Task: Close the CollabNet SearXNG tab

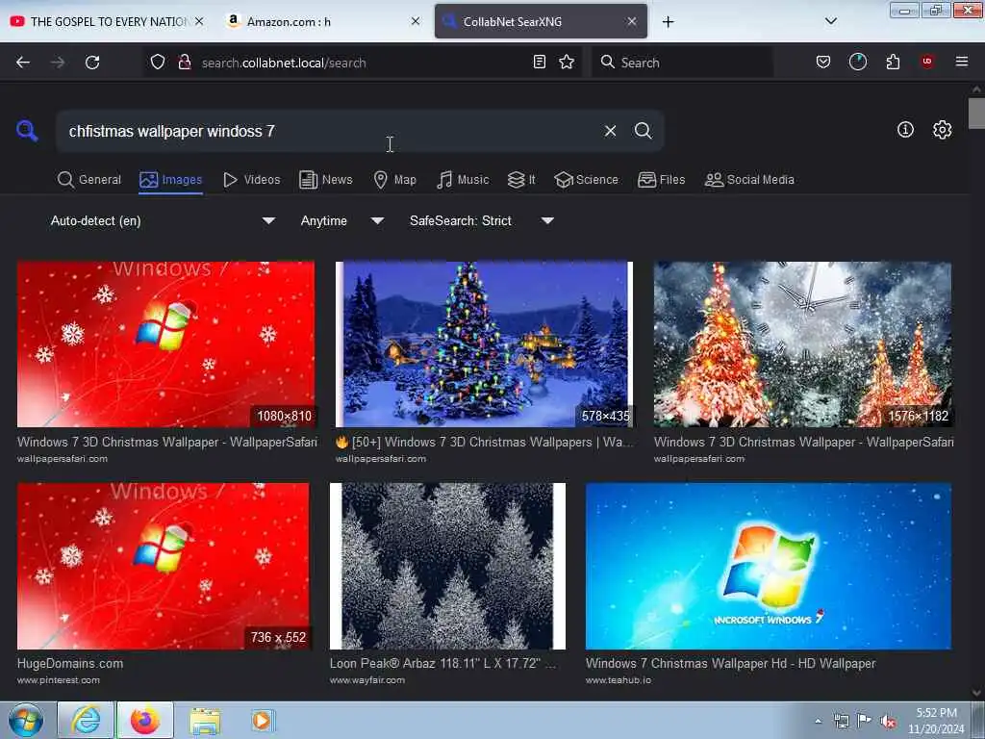Action: point(632,21)
